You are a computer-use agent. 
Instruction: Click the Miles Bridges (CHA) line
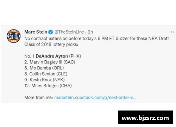point(48,86)
